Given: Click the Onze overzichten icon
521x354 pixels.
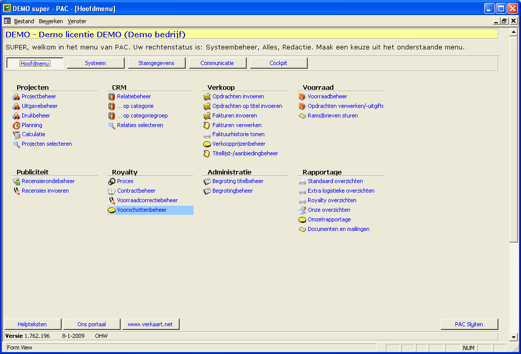Looking at the screenshot, I should (302, 210).
